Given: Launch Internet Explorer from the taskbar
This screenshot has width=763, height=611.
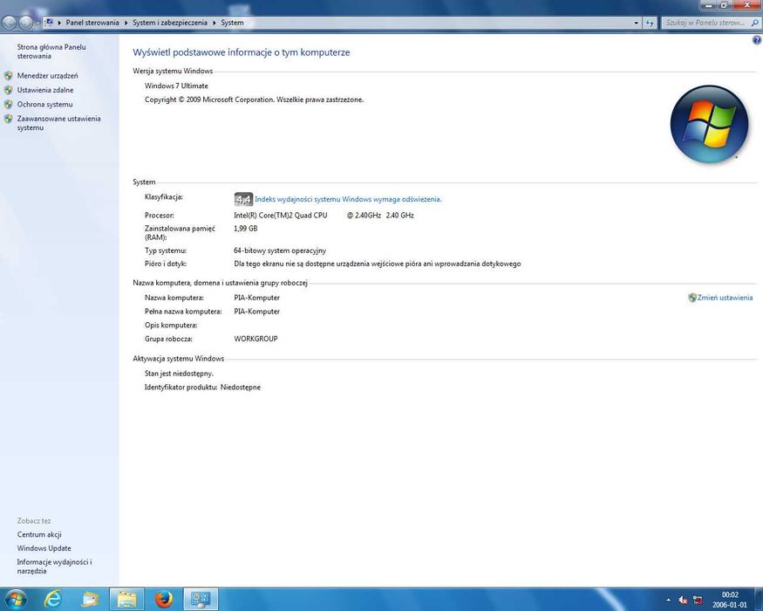Looking at the screenshot, I should tap(52, 600).
